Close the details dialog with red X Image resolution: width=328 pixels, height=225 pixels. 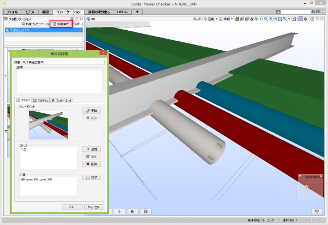click(x=103, y=53)
